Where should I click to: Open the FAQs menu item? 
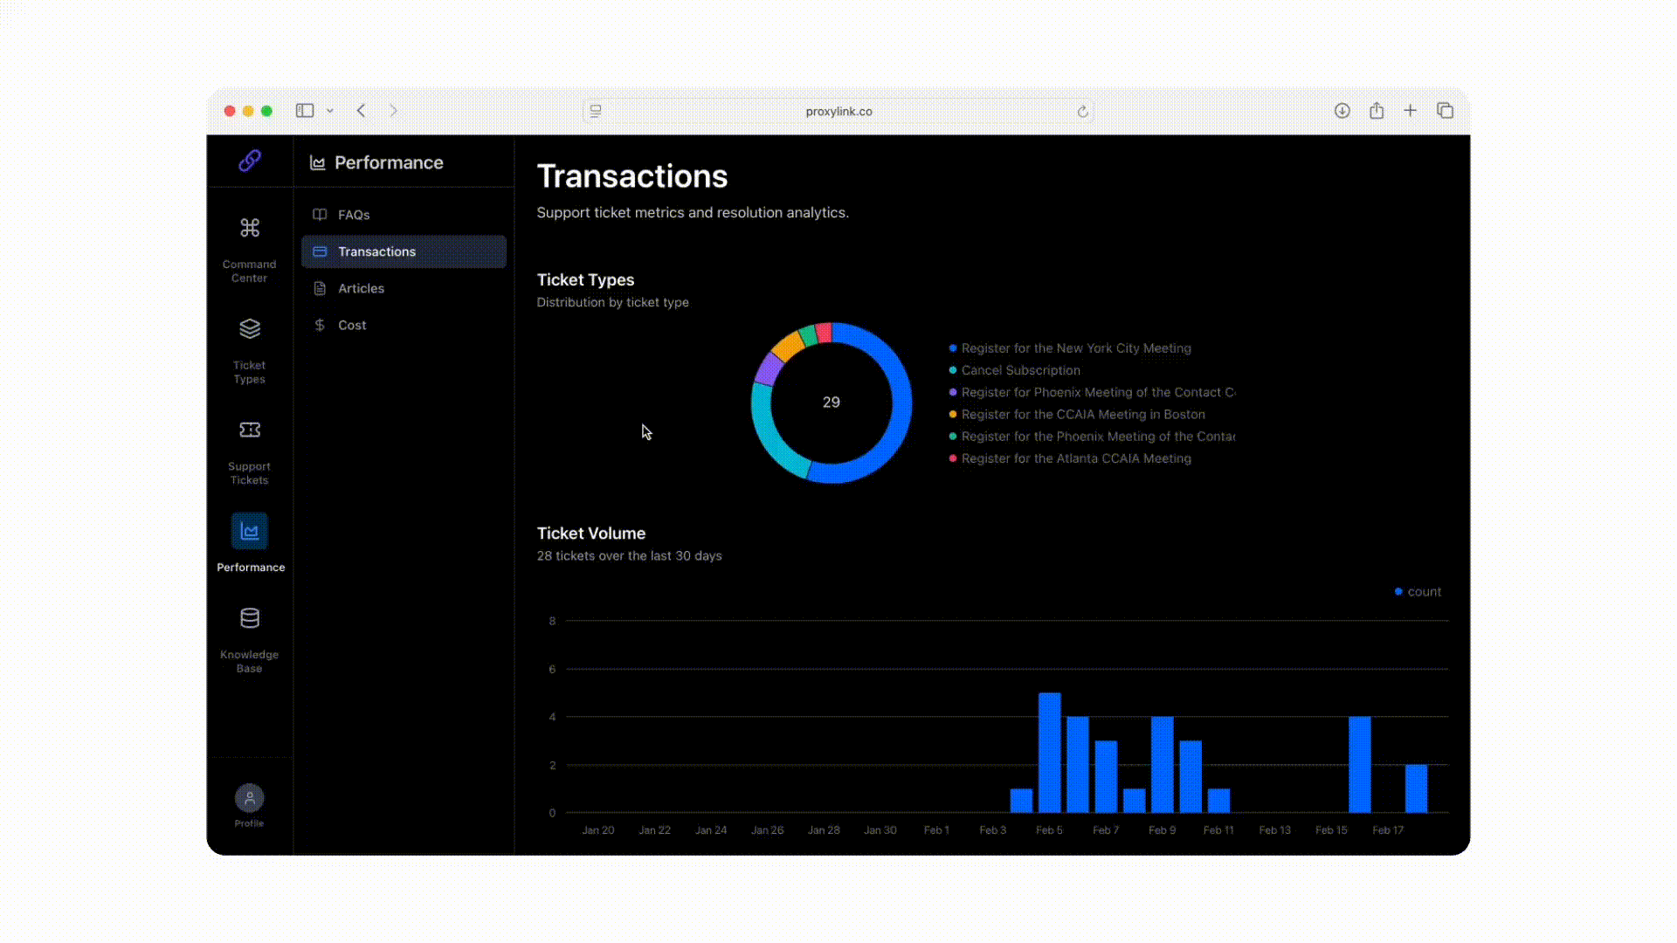tap(354, 215)
